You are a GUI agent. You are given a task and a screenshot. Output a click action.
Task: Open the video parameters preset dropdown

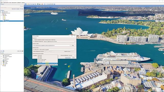(54, 50)
